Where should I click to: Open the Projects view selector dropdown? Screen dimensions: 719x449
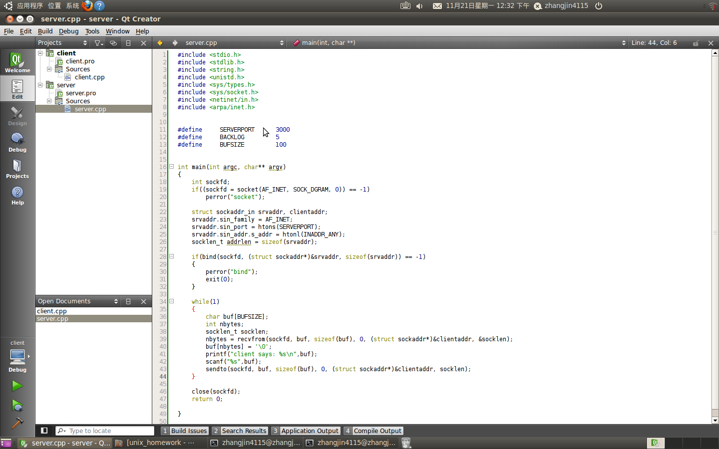click(x=62, y=43)
